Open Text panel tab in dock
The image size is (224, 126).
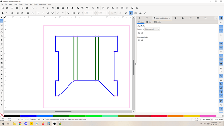[x=175, y=18]
